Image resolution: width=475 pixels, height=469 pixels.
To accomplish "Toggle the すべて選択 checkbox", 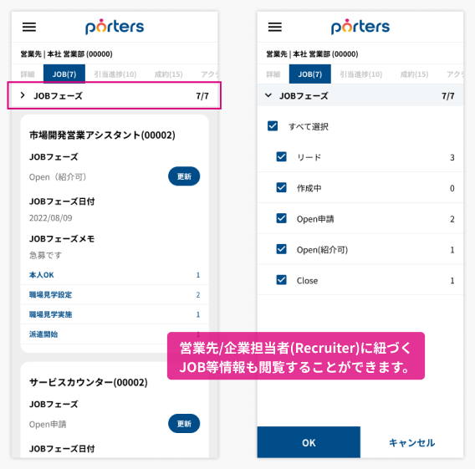I will (273, 126).
